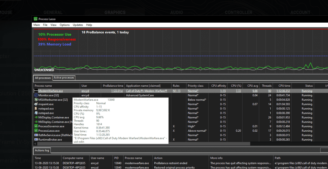Open the AUDIO tab in the game settings

point(176,12)
